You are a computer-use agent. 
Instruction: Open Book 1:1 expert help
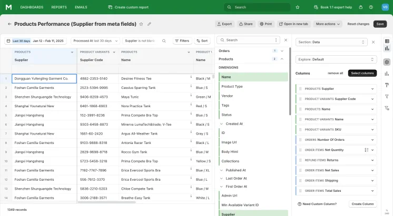click(333, 7)
